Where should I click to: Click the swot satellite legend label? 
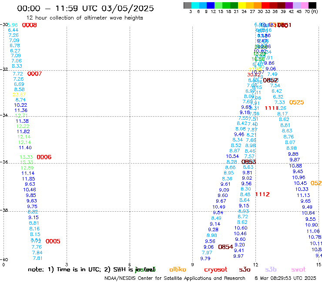(x=299, y=269)
